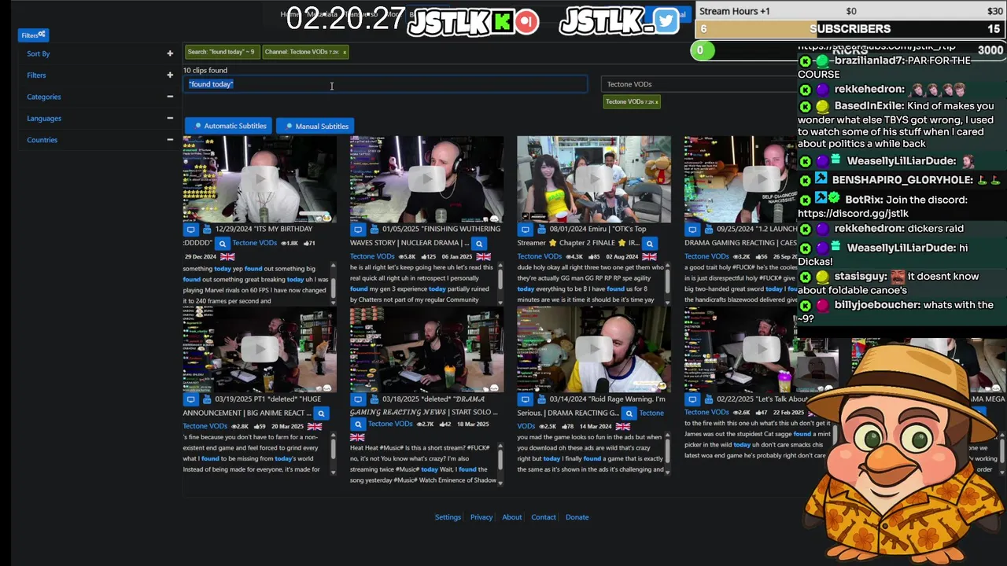Click monitor icon on "ITS MY BIRTHDAY" clip
Screen dimensions: 1007x566
(x=190, y=230)
